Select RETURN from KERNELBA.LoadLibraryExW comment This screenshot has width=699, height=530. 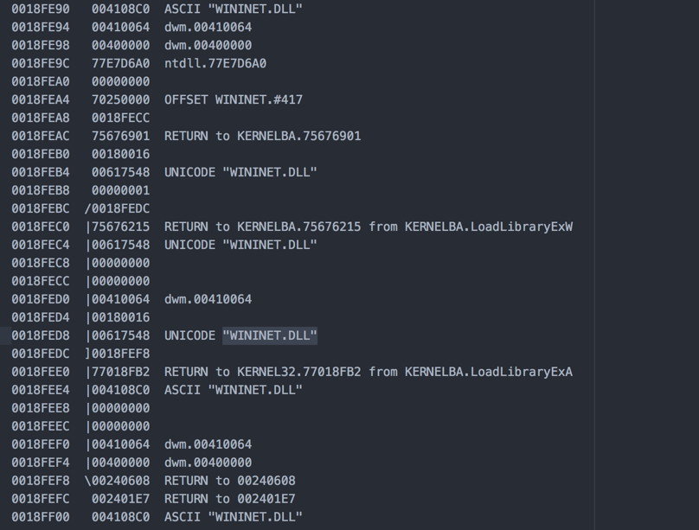[369, 227]
